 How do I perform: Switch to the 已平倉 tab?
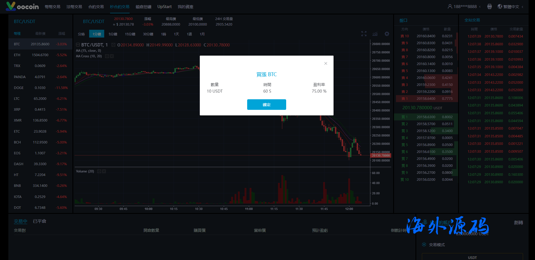[40, 221]
